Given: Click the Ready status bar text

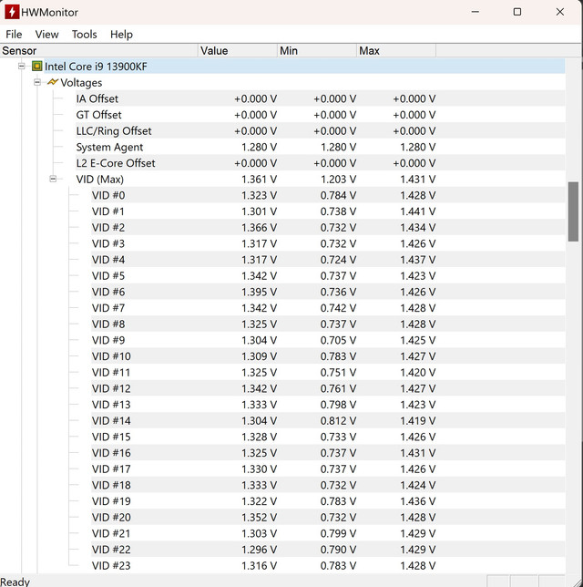Looking at the screenshot, I should (15, 582).
